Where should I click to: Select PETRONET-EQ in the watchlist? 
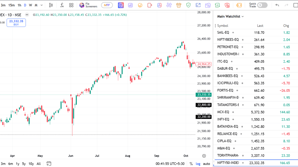(x=256, y=47)
